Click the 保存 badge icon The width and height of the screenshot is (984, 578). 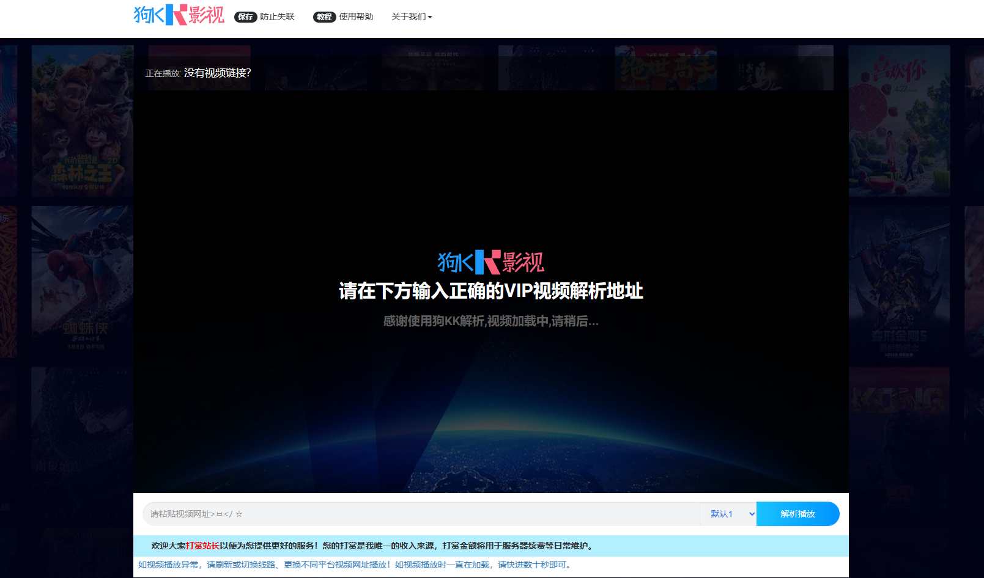245,17
